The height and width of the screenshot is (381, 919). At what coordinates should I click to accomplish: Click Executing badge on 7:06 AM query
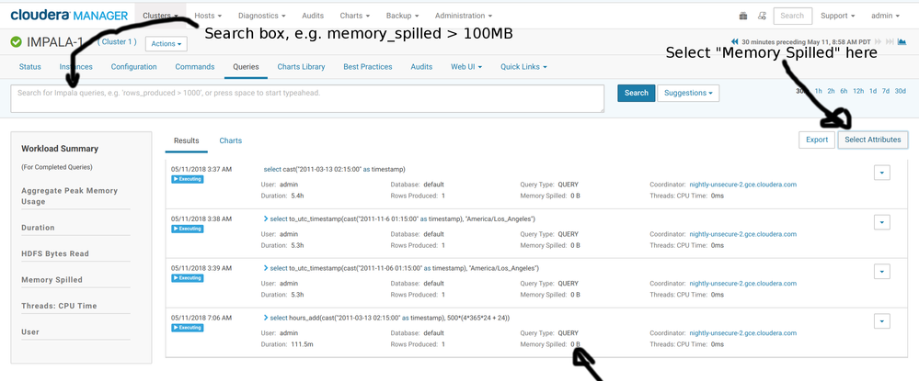[189, 327]
